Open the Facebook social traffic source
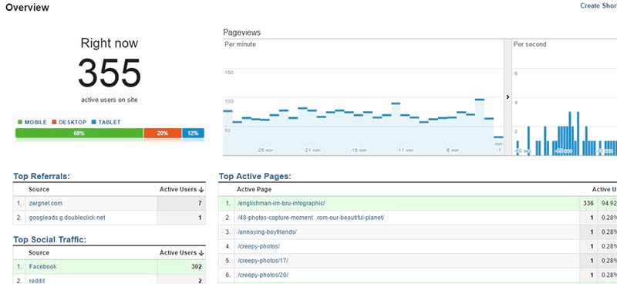Viewport: 617px width, 284px height. pyautogui.click(x=43, y=267)
